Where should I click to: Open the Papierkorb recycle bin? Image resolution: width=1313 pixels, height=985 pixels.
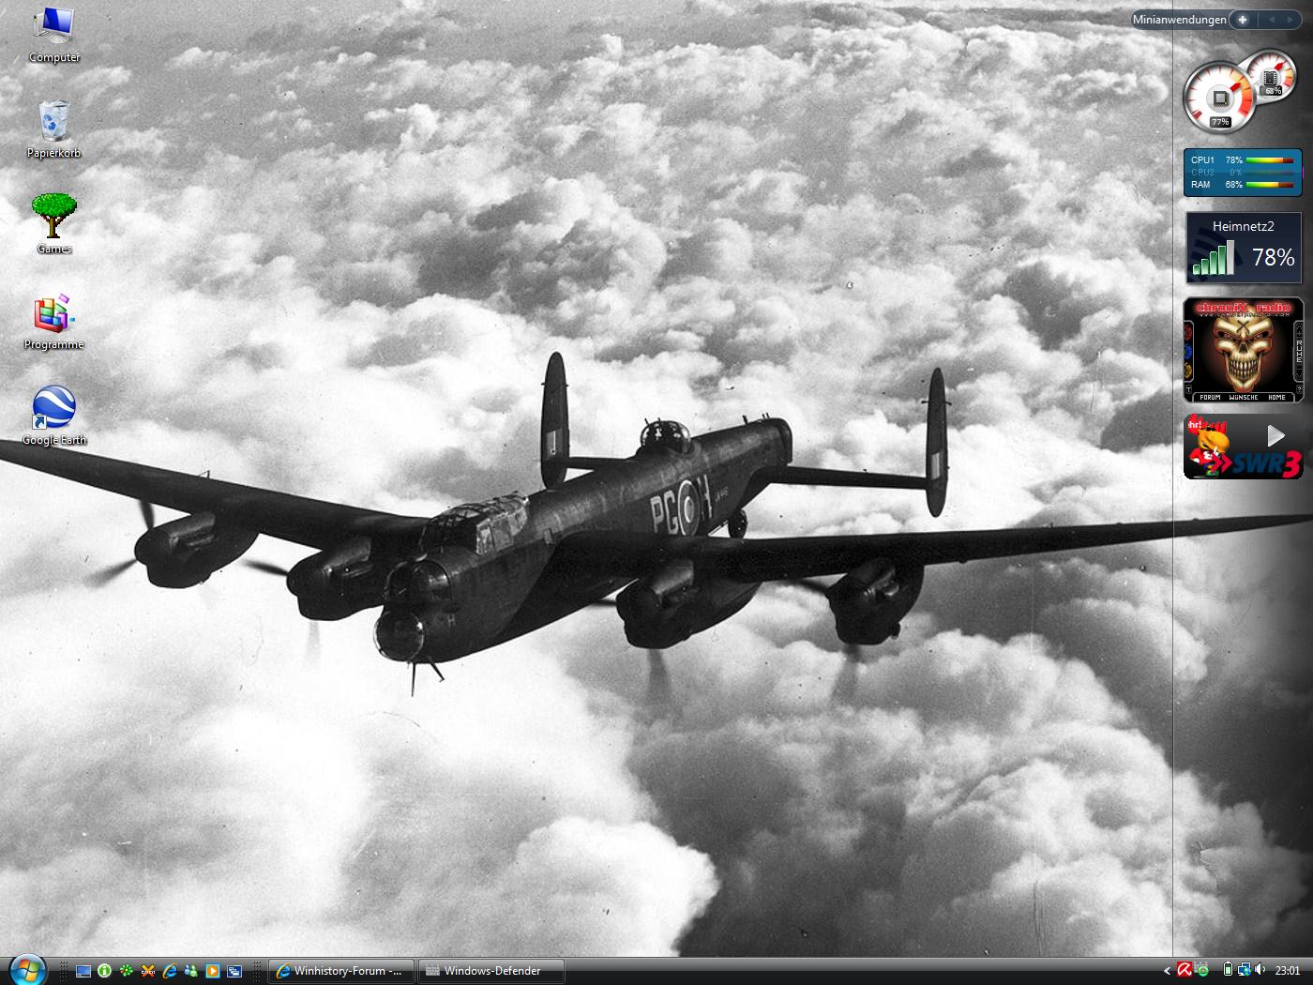point(53,122)
